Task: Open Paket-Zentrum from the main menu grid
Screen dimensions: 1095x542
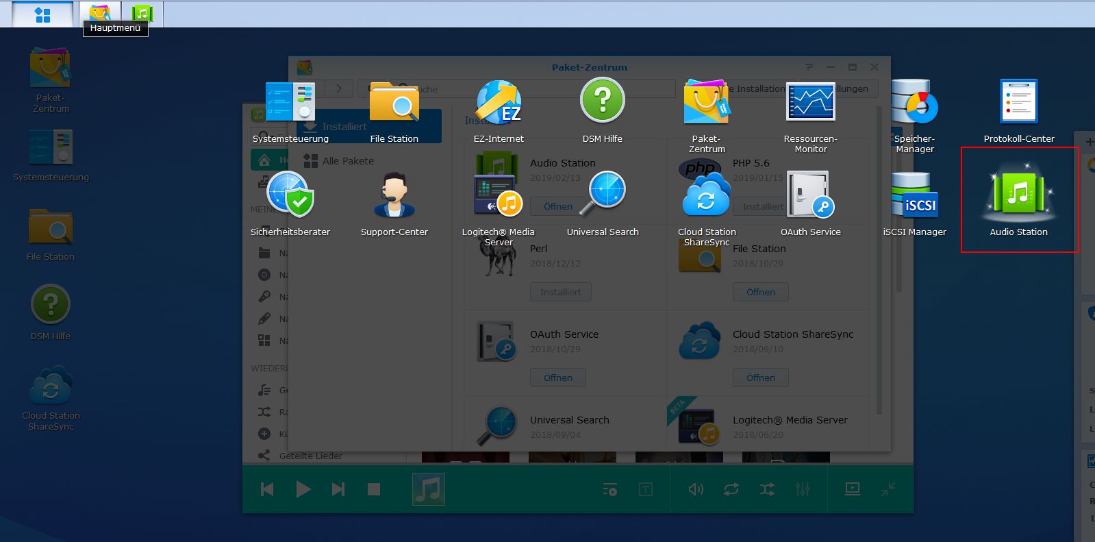Action: [x=707, y=115]
